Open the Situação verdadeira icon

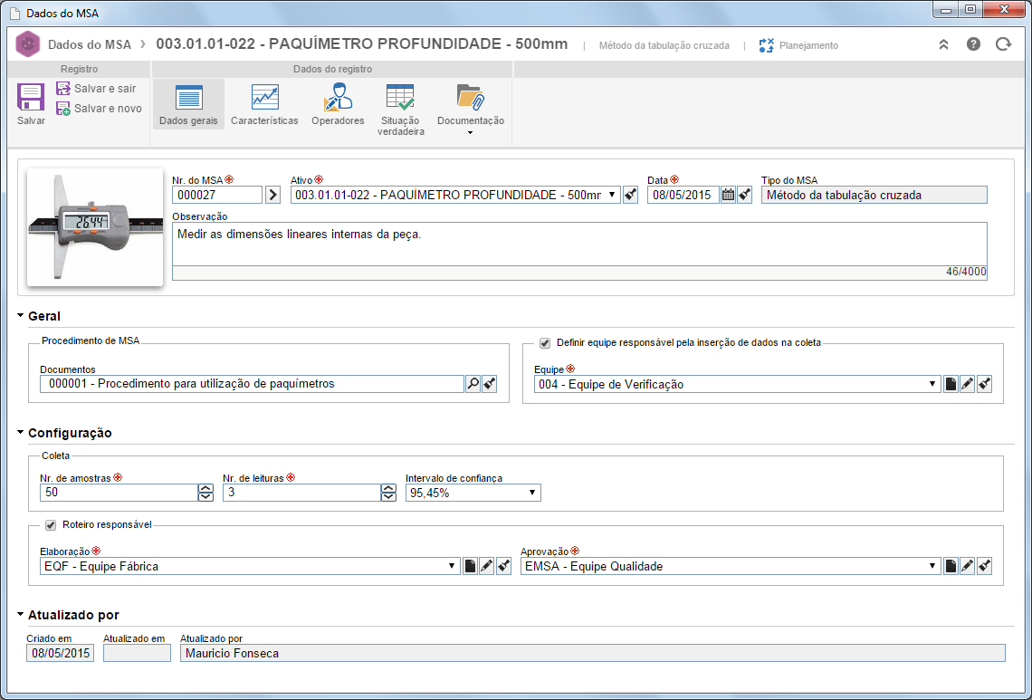[x=400, y=98]
